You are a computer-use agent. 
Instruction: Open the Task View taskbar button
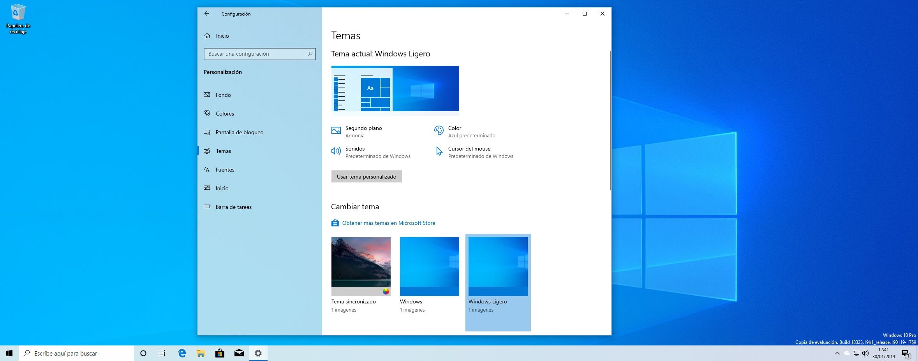(162, 353)
